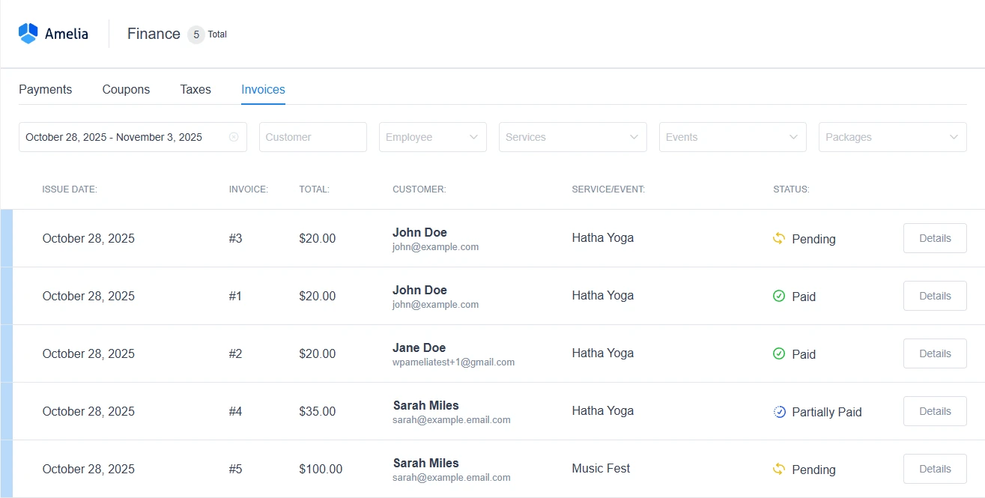
Task: Click the Pending status icon on invoice #3
Action: coord(779,238)
